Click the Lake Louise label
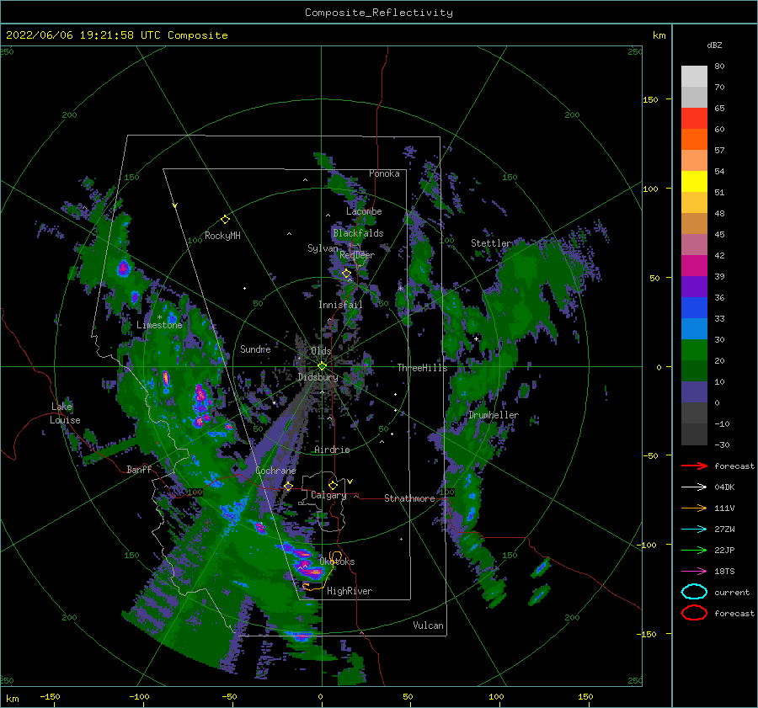The height and width of the screenshot is (708, 758). (65, 413)
